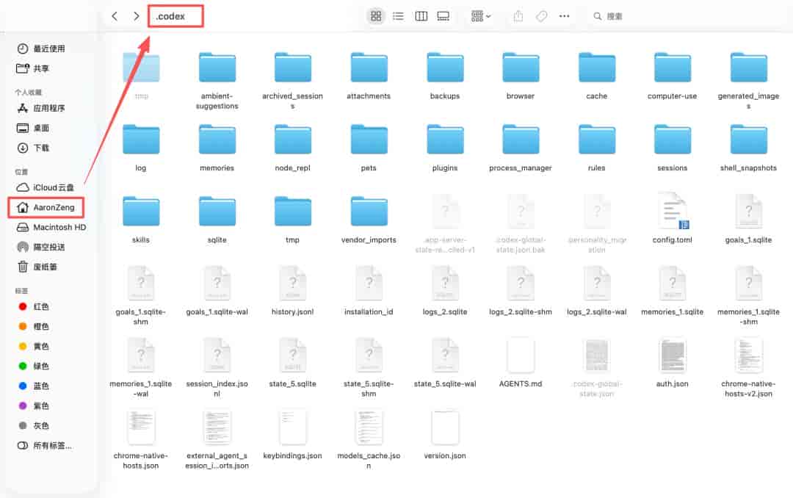Select the chrome-native-hosts-v2.json file
The width and height of the screenshot is (793, 498).
click(x=748, y=367)
